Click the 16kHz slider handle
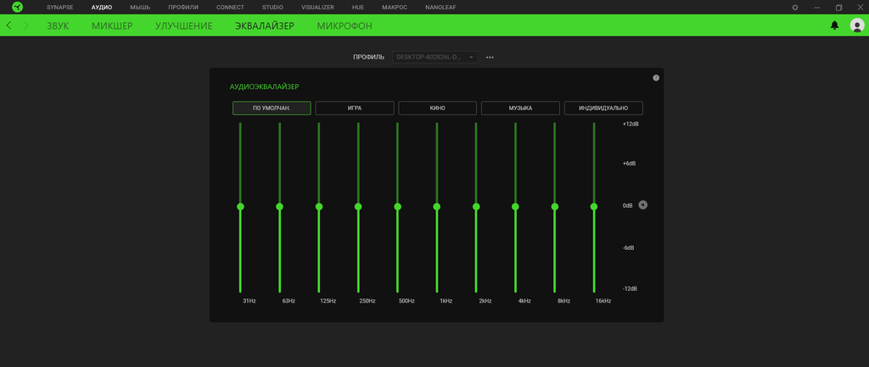Screen dimensions: 869x367 (593, 207)
